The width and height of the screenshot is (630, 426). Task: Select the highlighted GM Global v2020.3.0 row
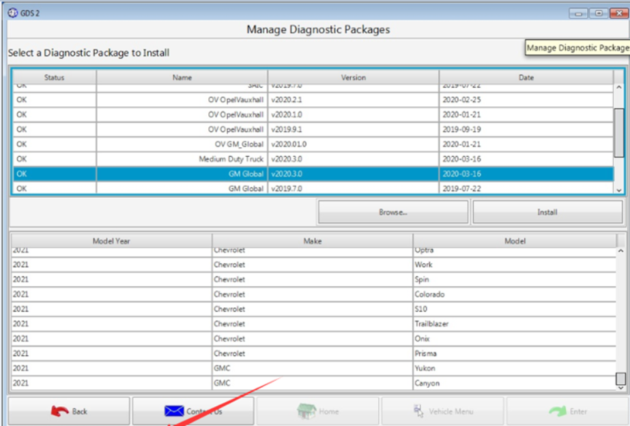coord(313,174)
